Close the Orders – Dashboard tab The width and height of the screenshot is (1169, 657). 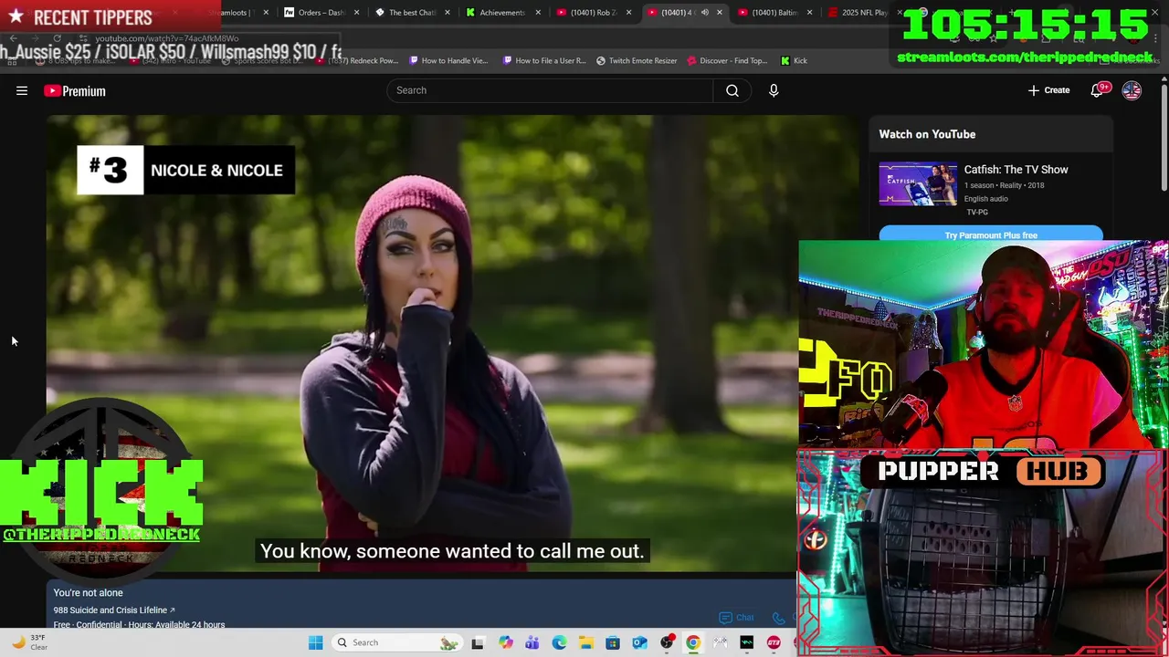pos(356,13)
